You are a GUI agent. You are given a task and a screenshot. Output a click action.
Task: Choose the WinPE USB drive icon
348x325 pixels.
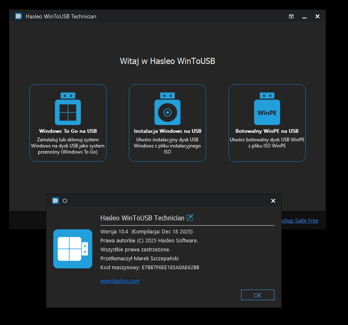tap(267, 109)
